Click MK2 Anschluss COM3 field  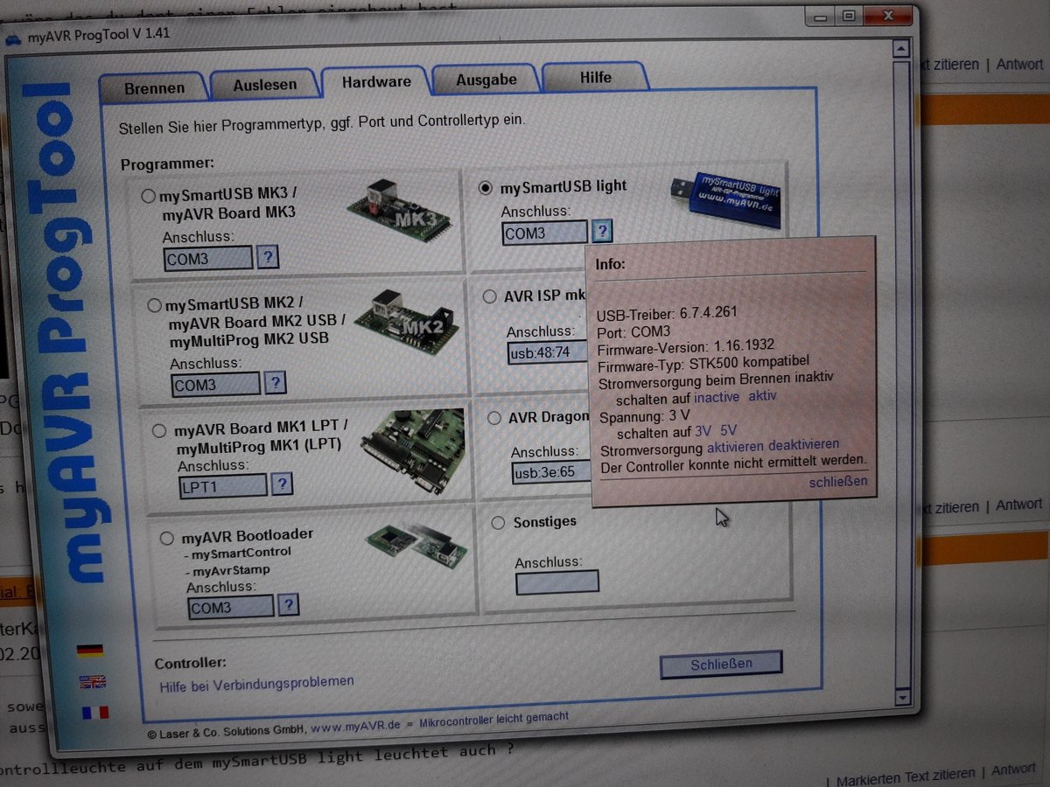point(216,384)
